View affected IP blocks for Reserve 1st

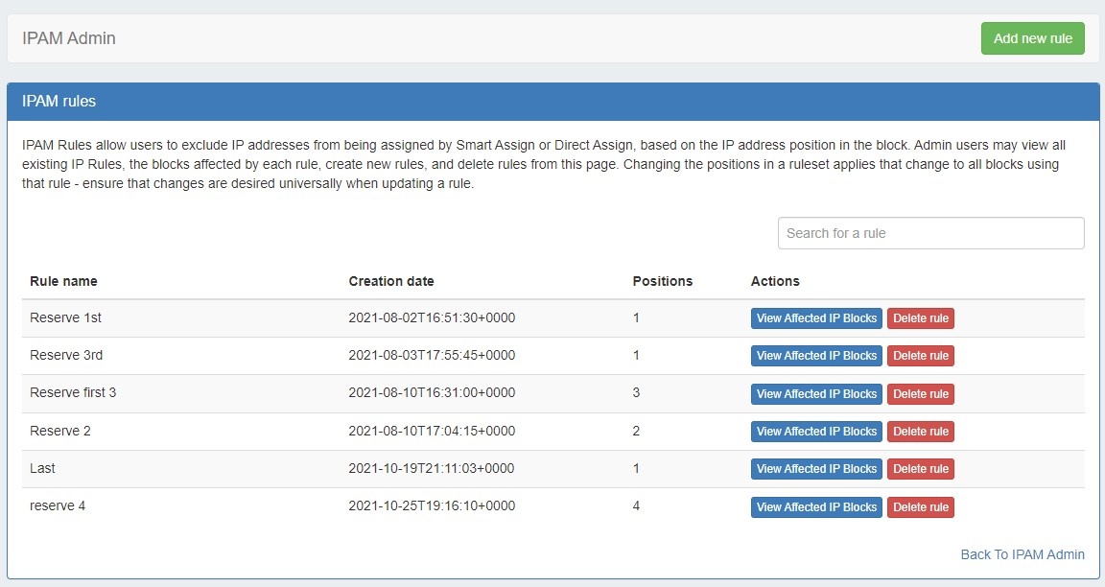(x=816, y=318)
